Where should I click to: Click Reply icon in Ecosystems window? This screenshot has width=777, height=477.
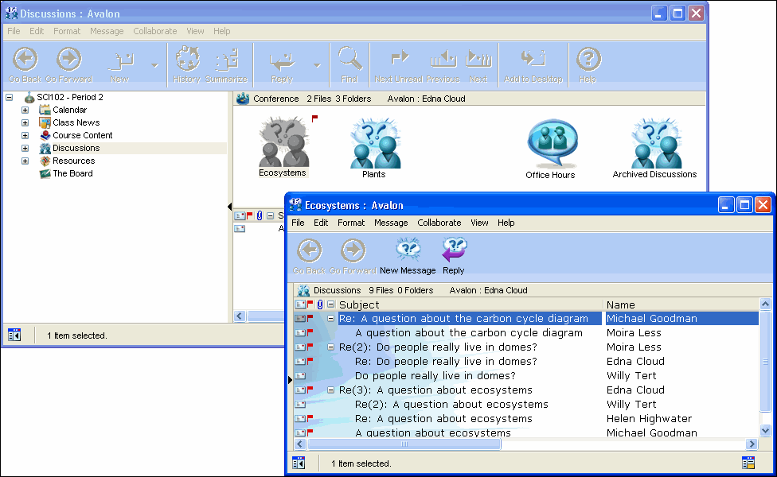point(454,251)
